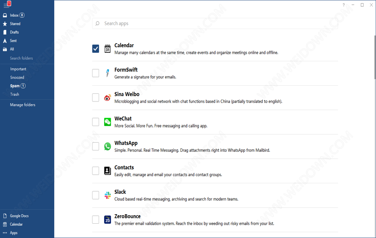Screen dimensions: 376x238
Task: Click the Sina Weibo title text
Action: point(127,94)
